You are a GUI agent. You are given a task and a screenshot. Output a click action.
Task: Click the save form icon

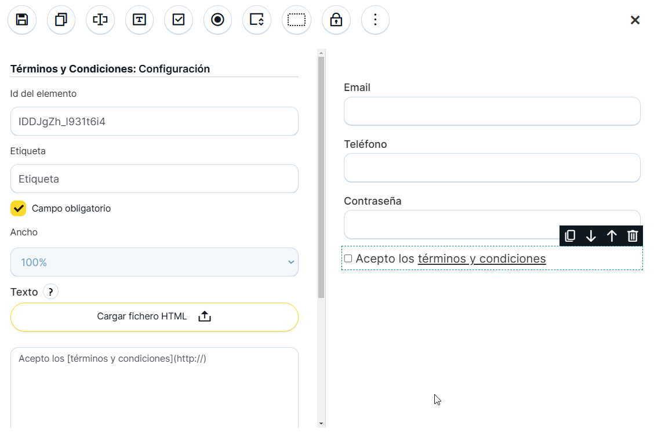(22, 20)
